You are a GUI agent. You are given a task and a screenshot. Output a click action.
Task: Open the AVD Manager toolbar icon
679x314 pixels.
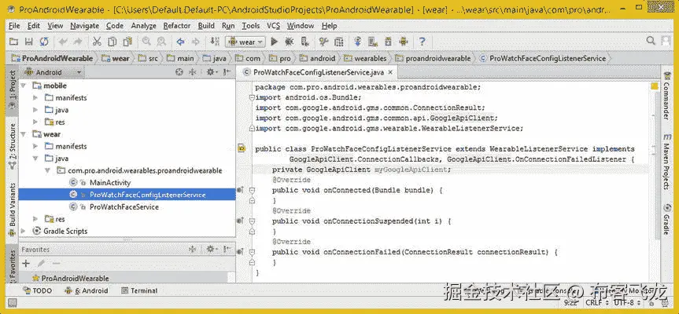click(x=372, y=42)
